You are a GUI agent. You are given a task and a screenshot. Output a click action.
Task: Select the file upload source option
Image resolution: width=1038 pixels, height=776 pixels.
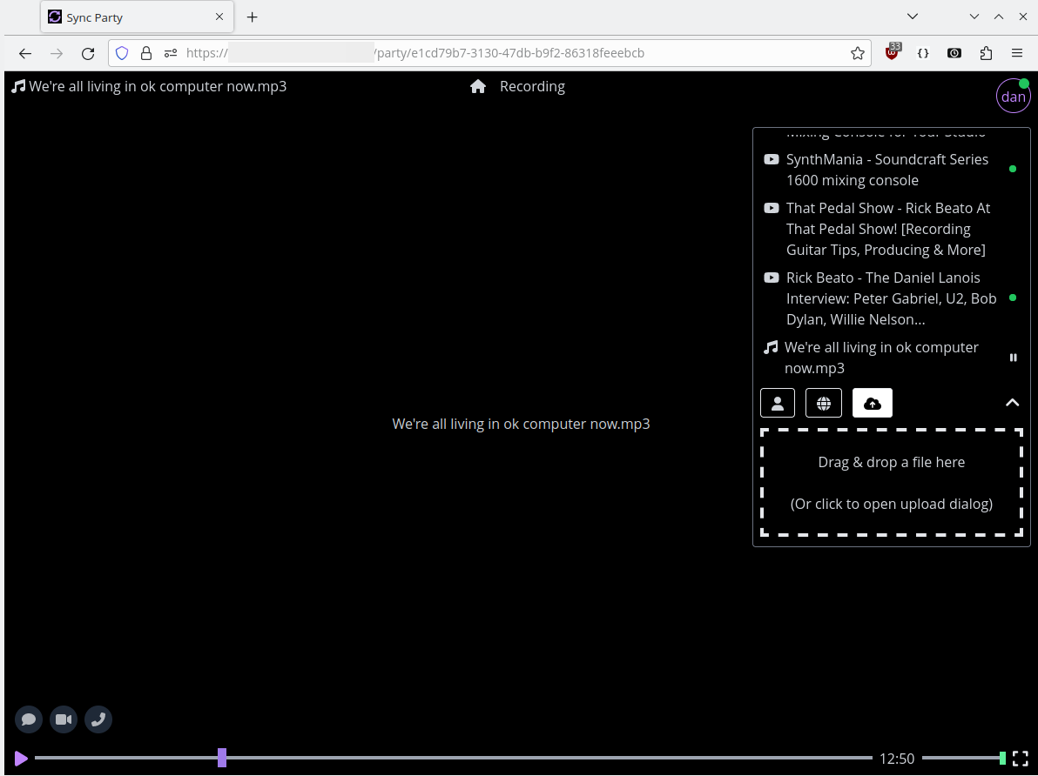click(872, 402)
